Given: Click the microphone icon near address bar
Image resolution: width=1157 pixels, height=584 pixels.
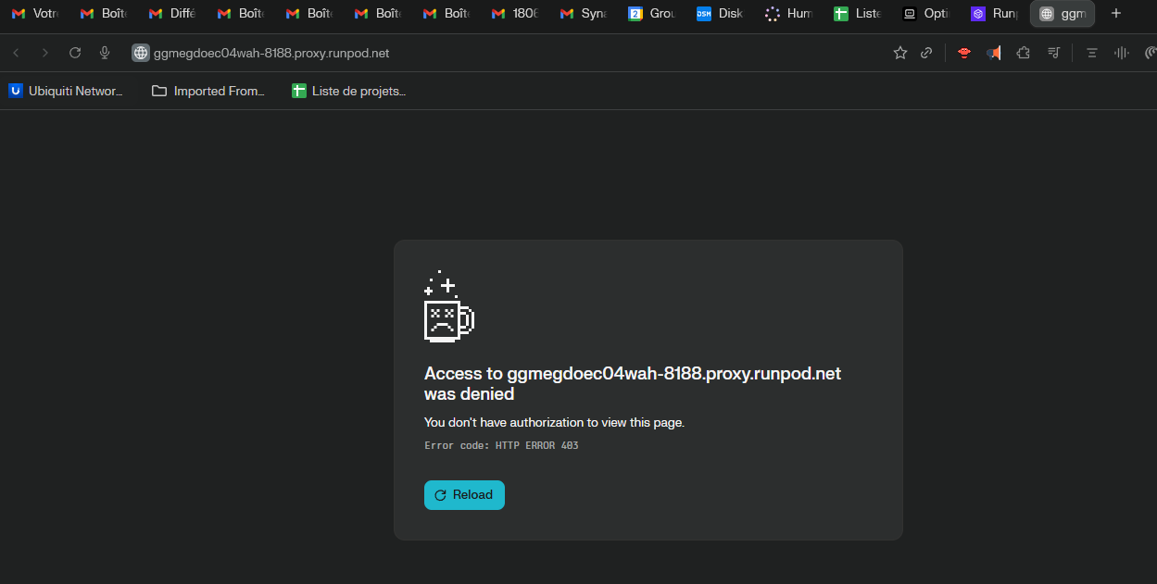Looking at the screenshot, I should (x=105, y=53).
